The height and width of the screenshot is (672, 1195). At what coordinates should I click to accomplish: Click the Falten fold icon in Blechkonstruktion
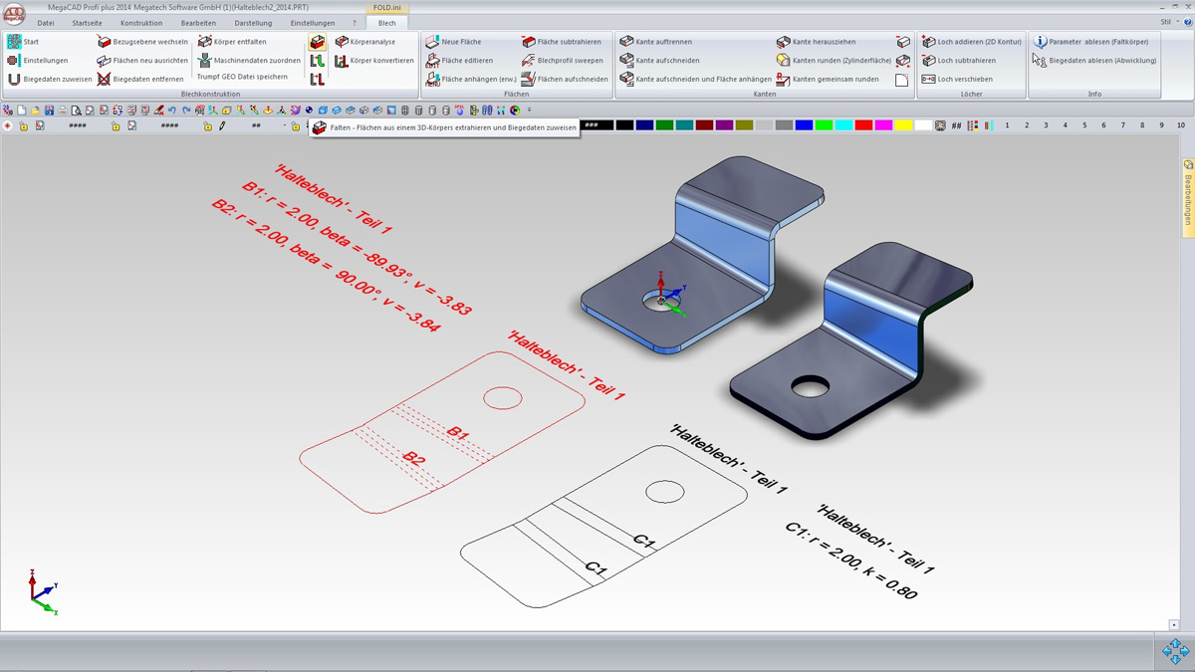[317, 43]
